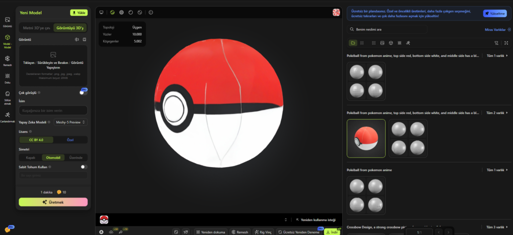Viewport: 513px width, 235px height.
Task: Toggle the wireframe globe icon
Action: [151, 12]
